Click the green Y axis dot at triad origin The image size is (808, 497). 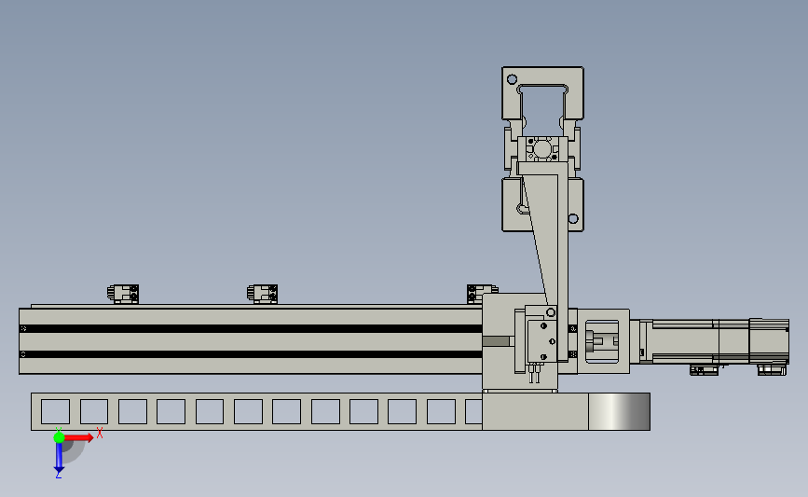pos(59,437)
